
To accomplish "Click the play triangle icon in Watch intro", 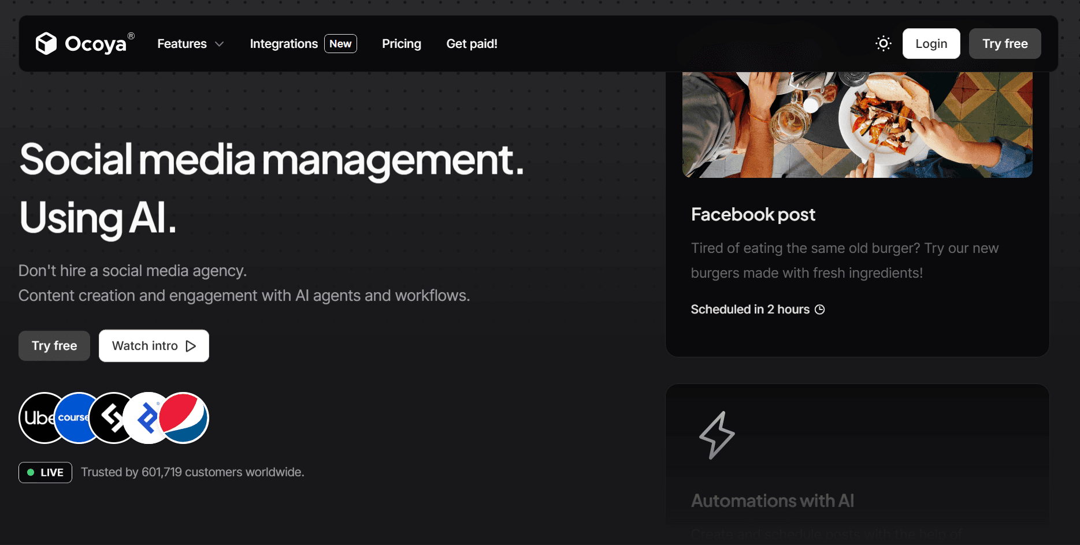I will click(x=191, y=346).
